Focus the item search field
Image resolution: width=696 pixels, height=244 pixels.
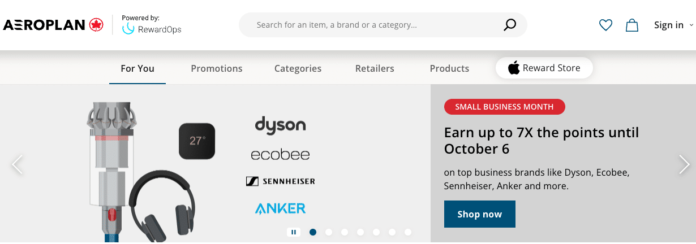pyautogui.click(x=373, y=25)
